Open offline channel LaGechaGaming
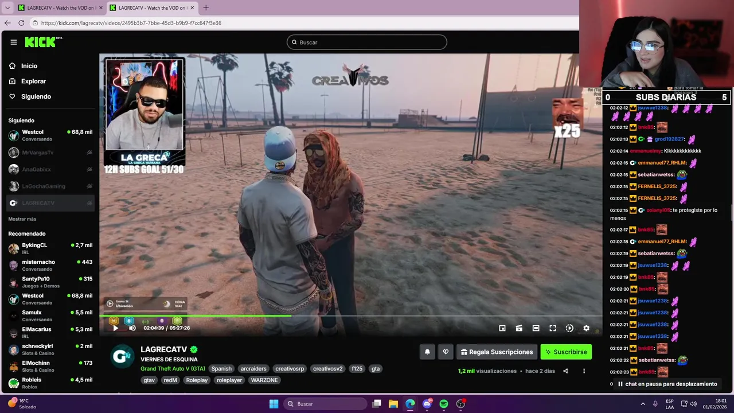734x413 pixels. [x=50, y=186]
